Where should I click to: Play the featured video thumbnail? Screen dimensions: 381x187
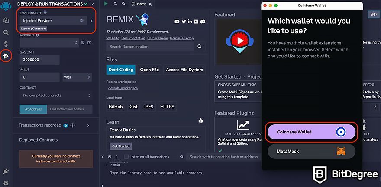[240, 41]
